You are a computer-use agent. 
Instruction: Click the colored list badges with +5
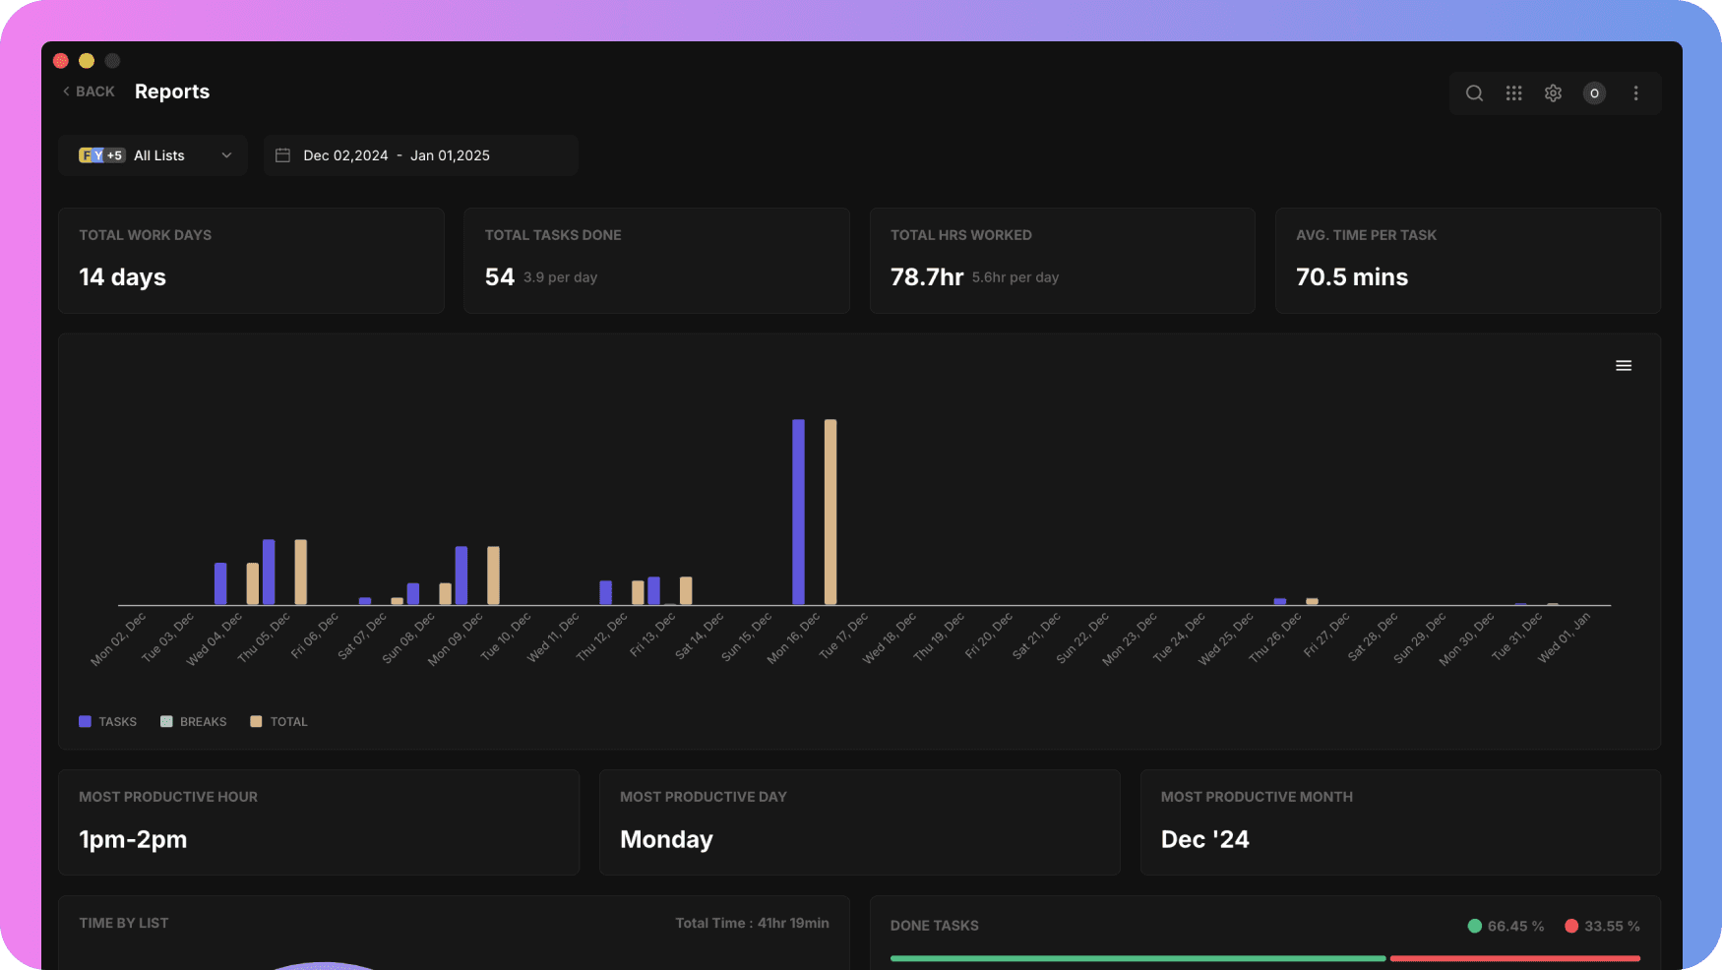click(101, 155)
